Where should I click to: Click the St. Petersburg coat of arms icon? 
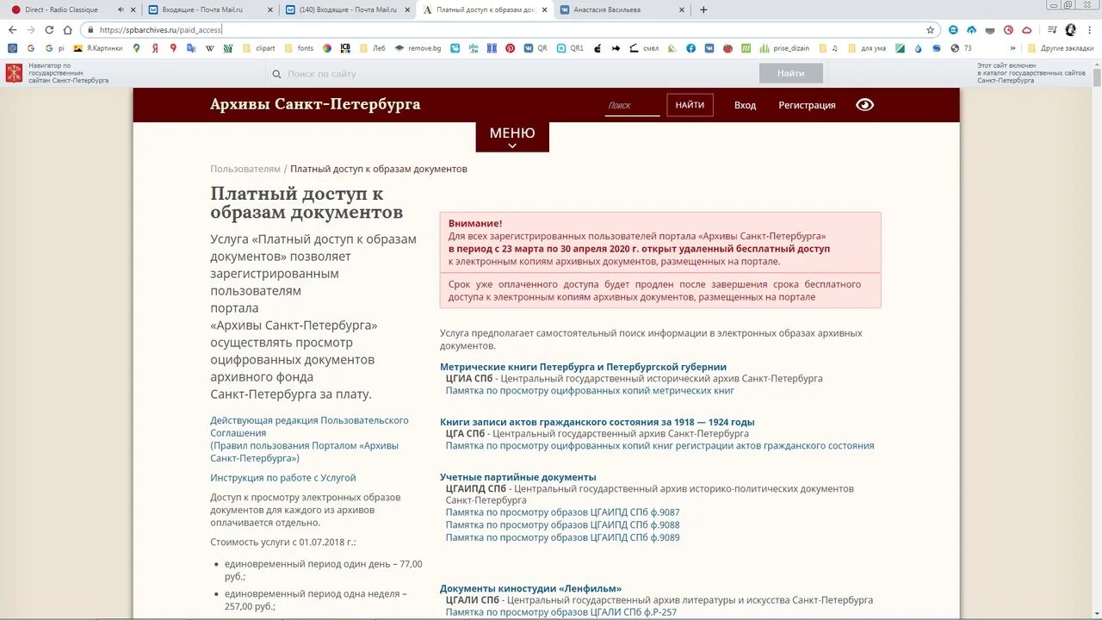14,73
